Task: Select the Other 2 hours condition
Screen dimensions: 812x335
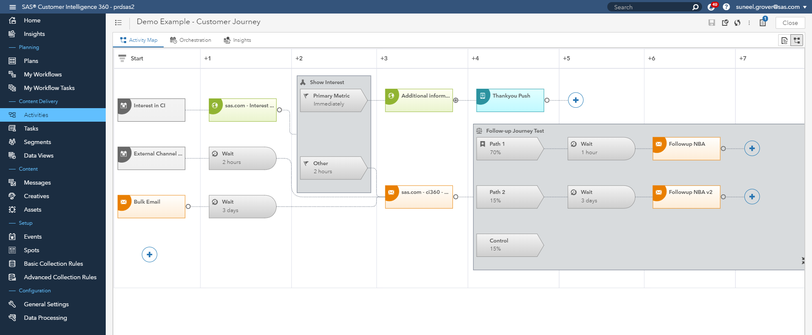Action: pos(334,168)
